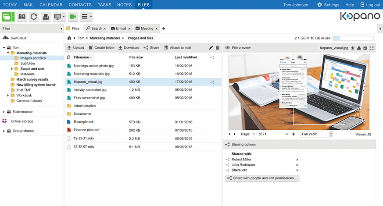This screenshot has width=383, height=206.
Task: Open the address book toolbar icon
Action: tap(22, 17)
